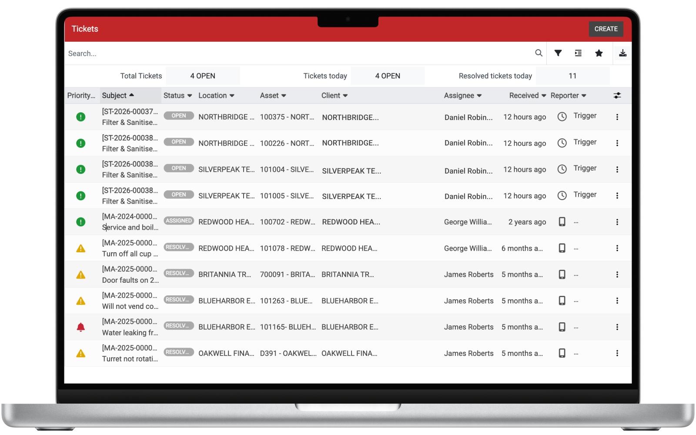The height and width of the screenshot is (435, 696).
Task: Click assignee James Roberts on Door faults row
Action: 469,274
